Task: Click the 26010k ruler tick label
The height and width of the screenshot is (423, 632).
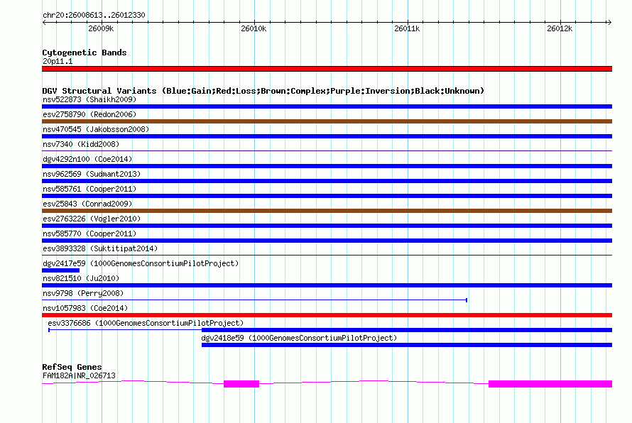Action: click(x=254, y=28)
